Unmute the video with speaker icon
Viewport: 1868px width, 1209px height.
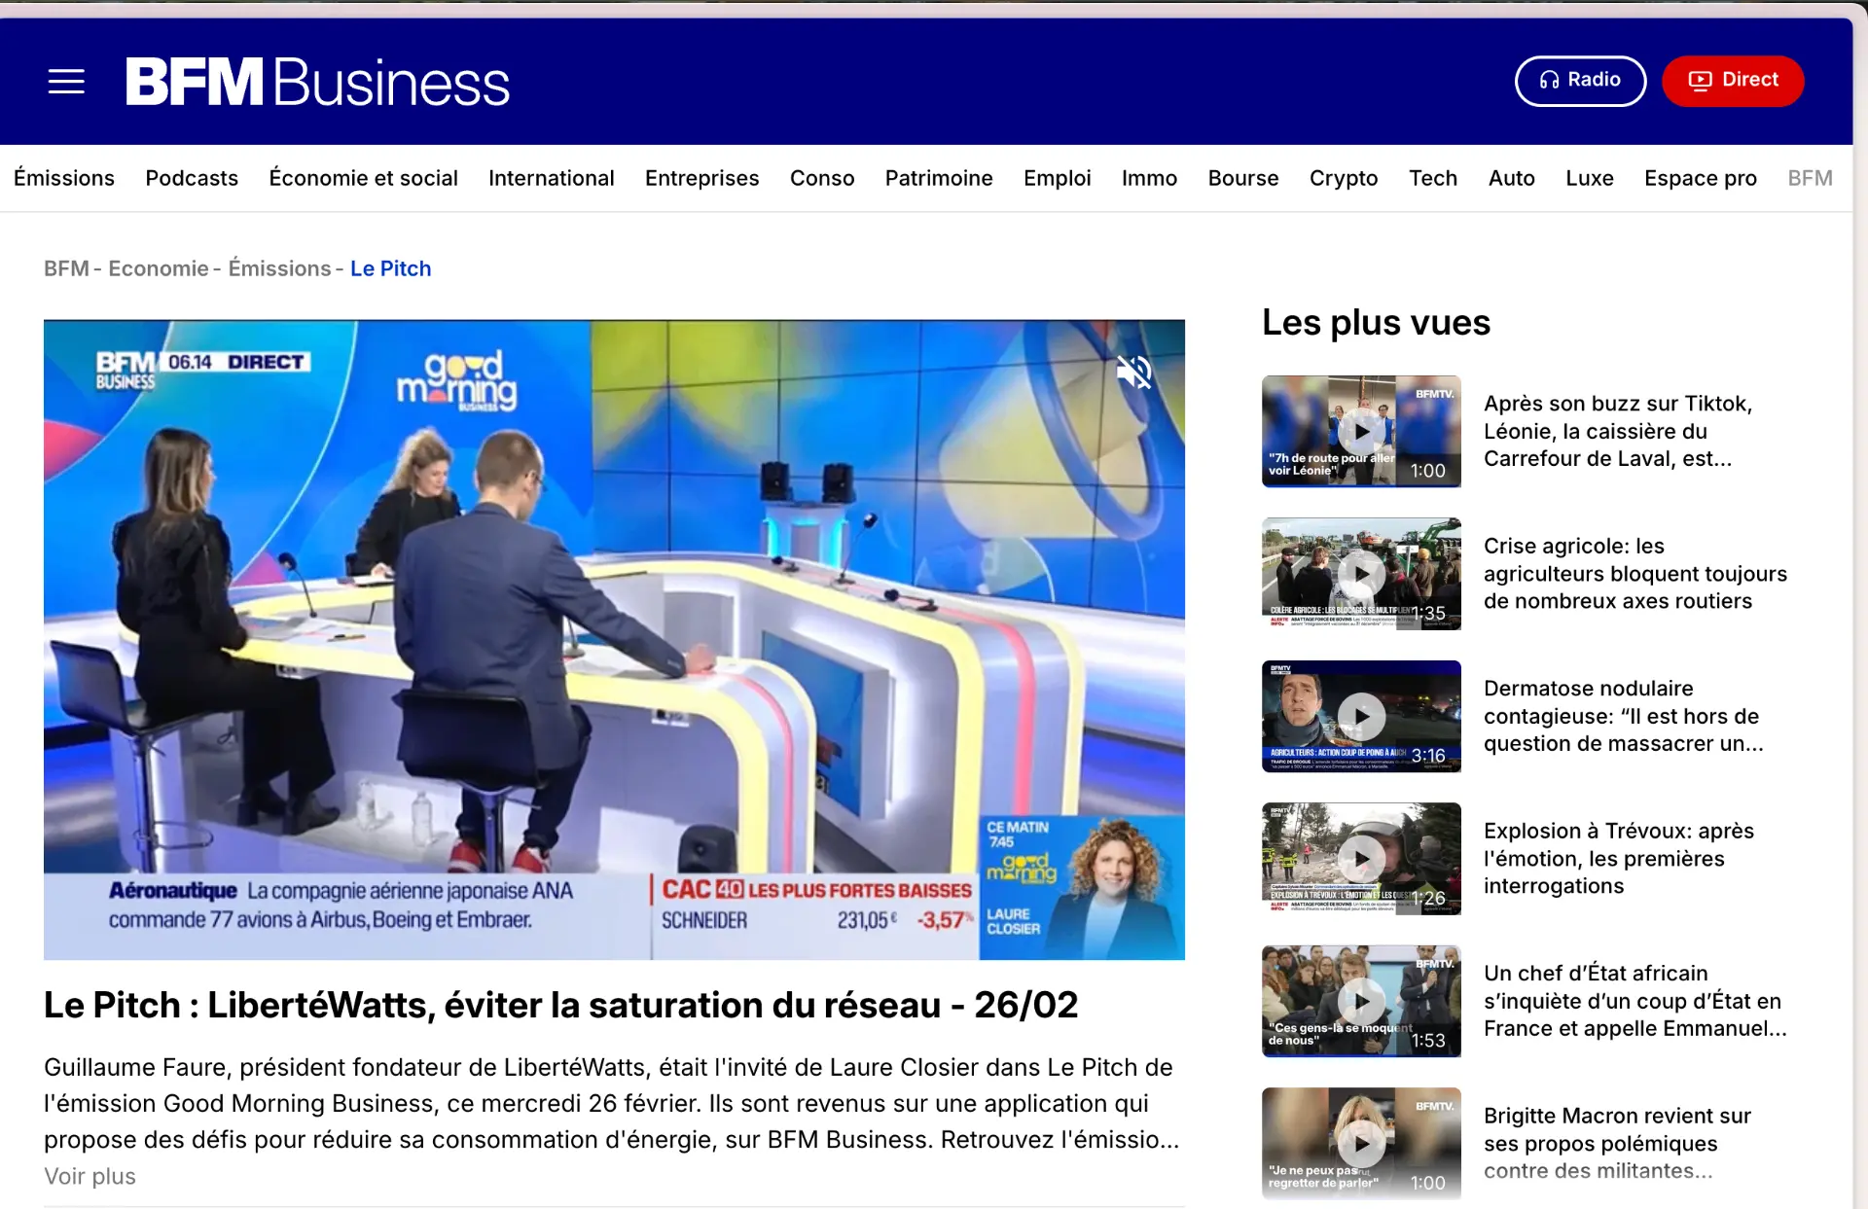(x=1133, y=372)
